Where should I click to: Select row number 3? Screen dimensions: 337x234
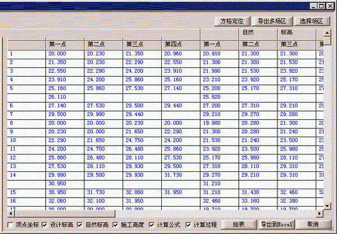click(x=26, y=71)
